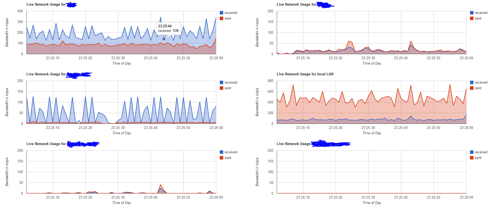This screenshot has height=208, width=493.
Task: Click 'Bandwidth in kbps' axis title beside 400 kbps chart
Action: point(7,32)
